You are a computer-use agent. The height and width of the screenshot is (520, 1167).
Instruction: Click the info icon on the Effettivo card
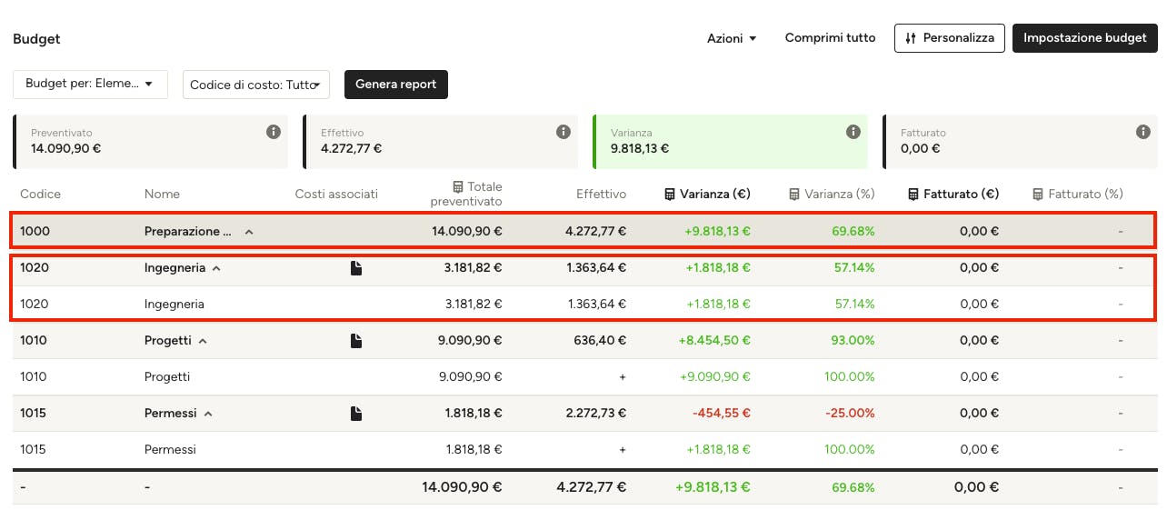coord(564,132)
